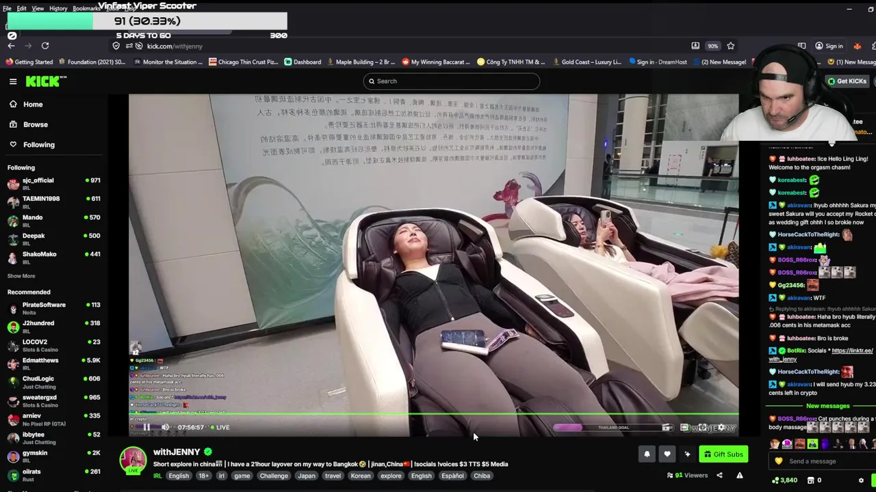This screenshot has height=492, width=876.
Task: Open the Kick hamburger sidebar menu
Action: tap(13, 81)
